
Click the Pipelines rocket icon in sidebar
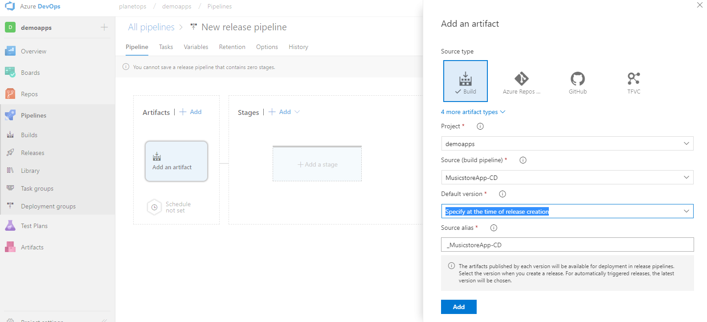[10, 115]
